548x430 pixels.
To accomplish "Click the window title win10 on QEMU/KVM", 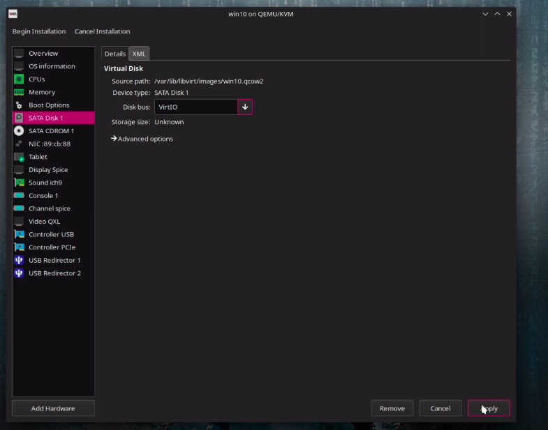I will click(x=260, y=14).
